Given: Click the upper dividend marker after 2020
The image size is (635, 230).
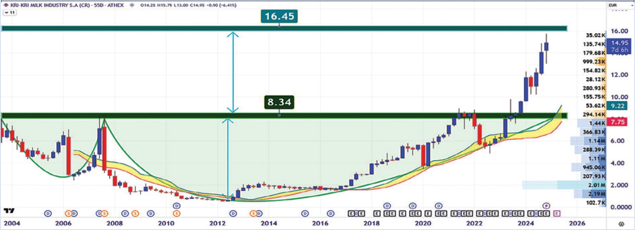Looking at the screenshot, I should coord(439,206).
